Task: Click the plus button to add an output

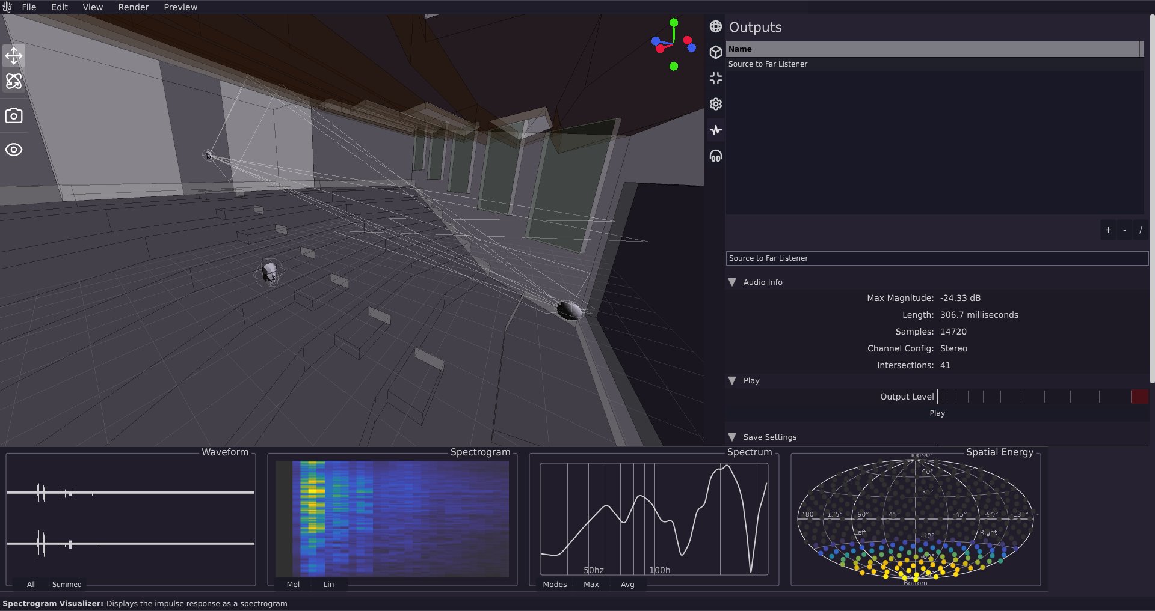Action: coord(1108,230)
